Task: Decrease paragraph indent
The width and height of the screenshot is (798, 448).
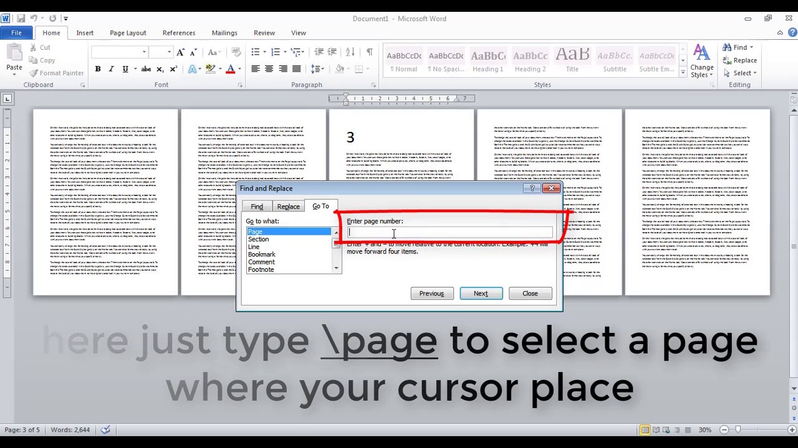Action: click(319, 52)
